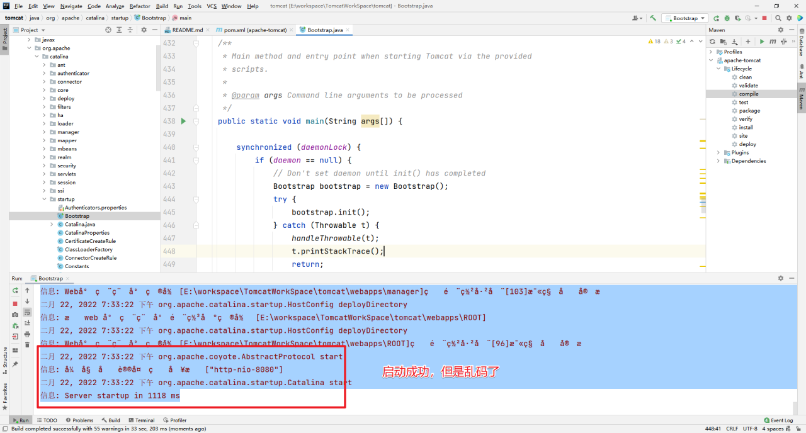Expand the authenticator folder
The height and width of the screenshot is (433, 806).
[44, 73]
